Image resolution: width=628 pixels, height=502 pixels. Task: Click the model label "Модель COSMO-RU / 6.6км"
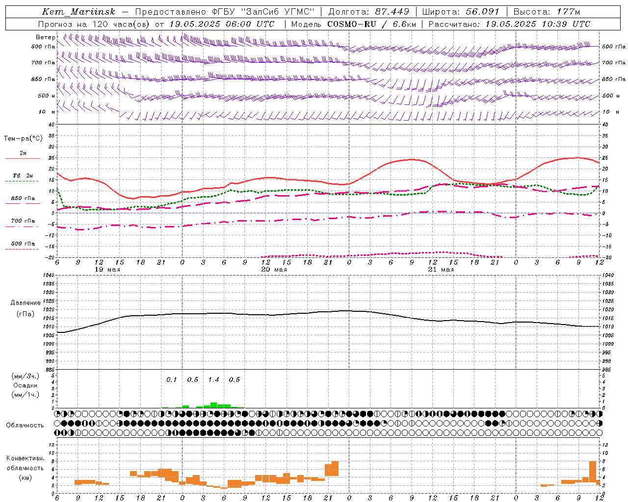pos(353,24)
